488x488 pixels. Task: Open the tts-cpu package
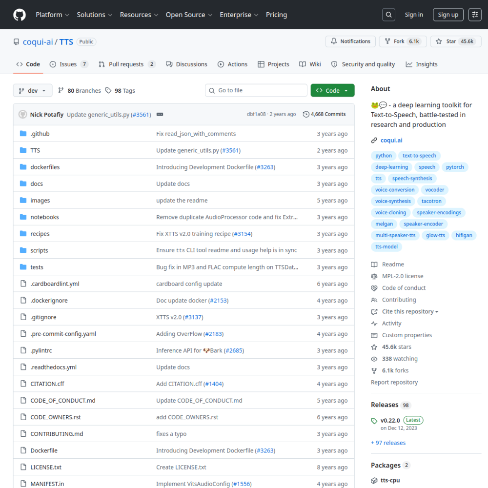pyautogui.click(x=390, y=480)
